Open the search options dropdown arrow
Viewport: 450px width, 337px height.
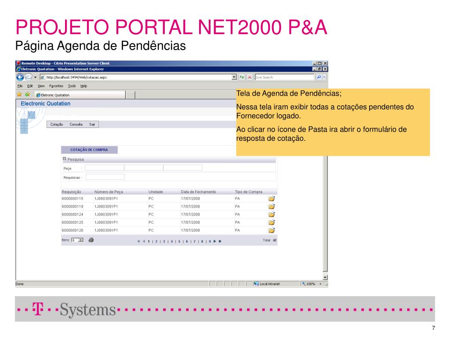[324, 77]
